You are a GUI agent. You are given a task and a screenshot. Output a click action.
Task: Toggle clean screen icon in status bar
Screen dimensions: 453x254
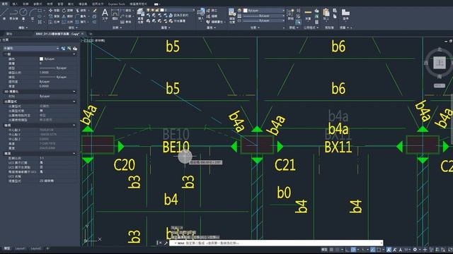point(449,250)
